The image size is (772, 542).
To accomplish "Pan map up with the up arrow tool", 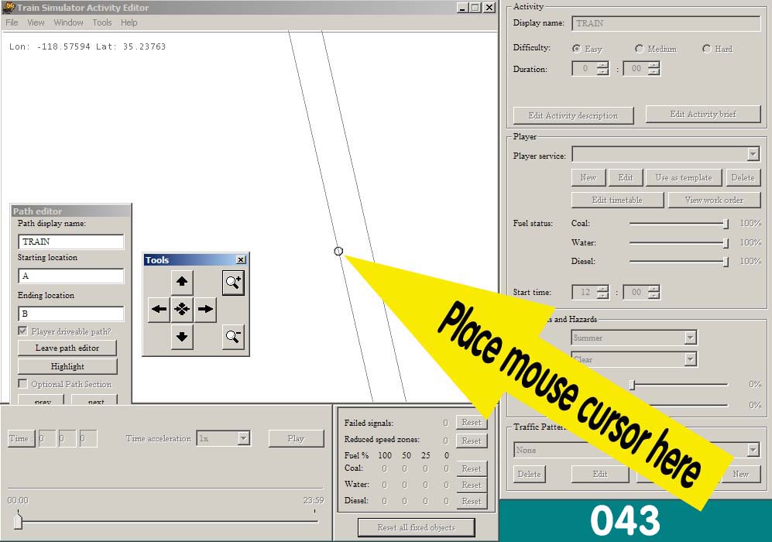I will click(x=182, y=282).
